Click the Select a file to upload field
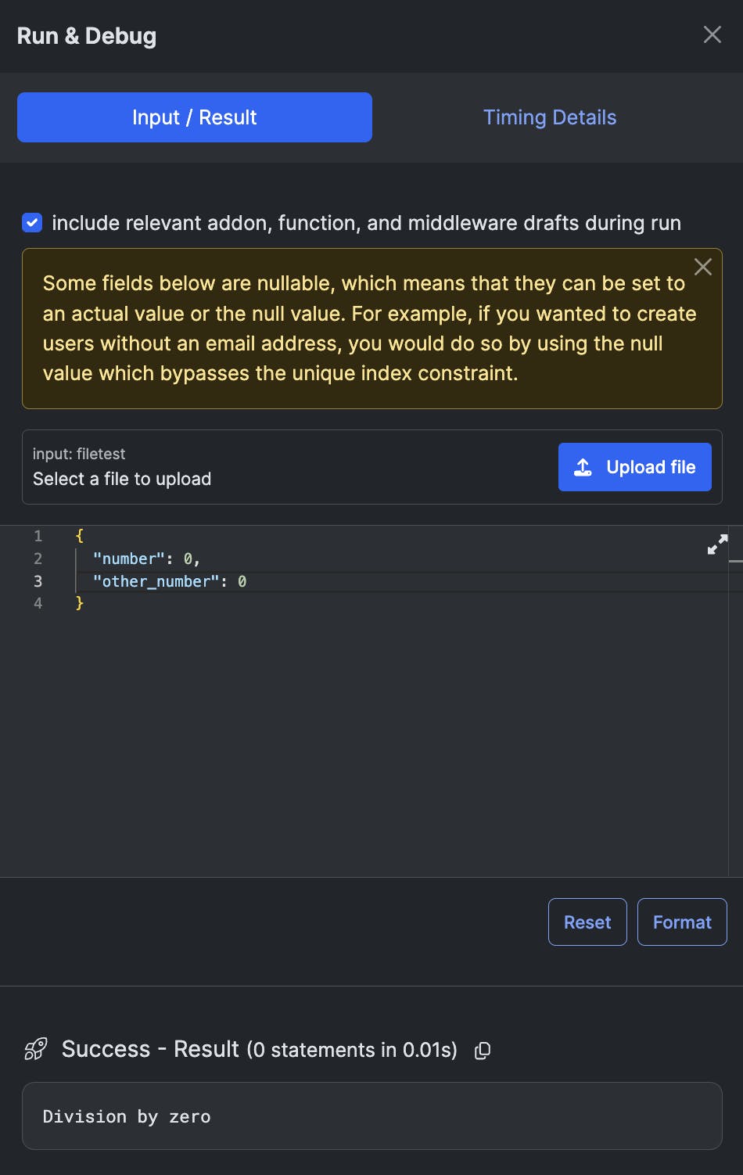 pos(122,479)
